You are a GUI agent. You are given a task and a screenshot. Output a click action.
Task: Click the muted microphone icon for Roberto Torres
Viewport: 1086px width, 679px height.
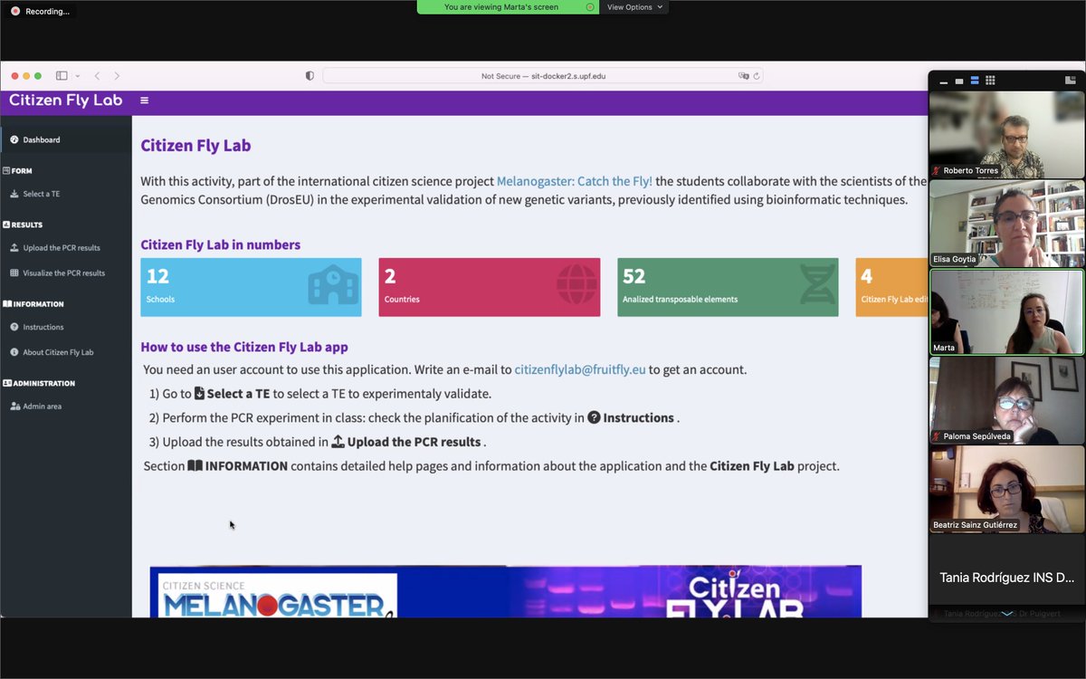(x=938, y=170)
